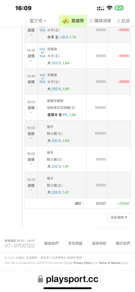Open the 訊息 messages tab
The width and height of the screenshot is (135, 292).
pos(123,21)
